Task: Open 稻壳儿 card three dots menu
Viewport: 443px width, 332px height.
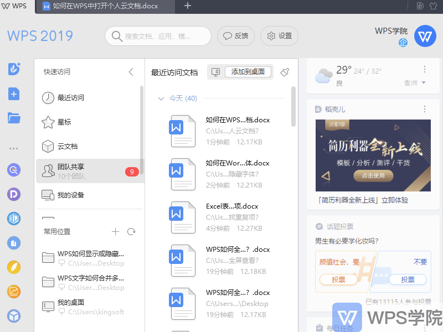Action: pyautogui.click(x=425, y=109)
